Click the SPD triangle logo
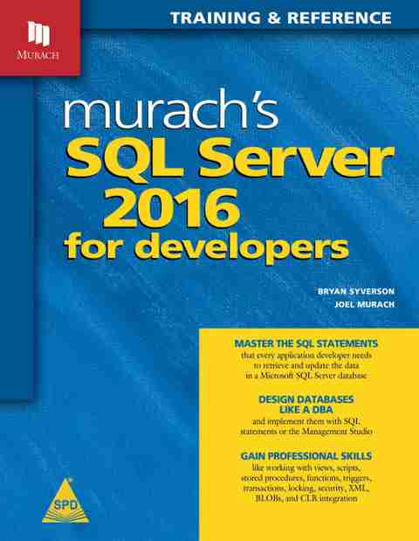Viewport: 419px width, 541px height. click(65, 502)
